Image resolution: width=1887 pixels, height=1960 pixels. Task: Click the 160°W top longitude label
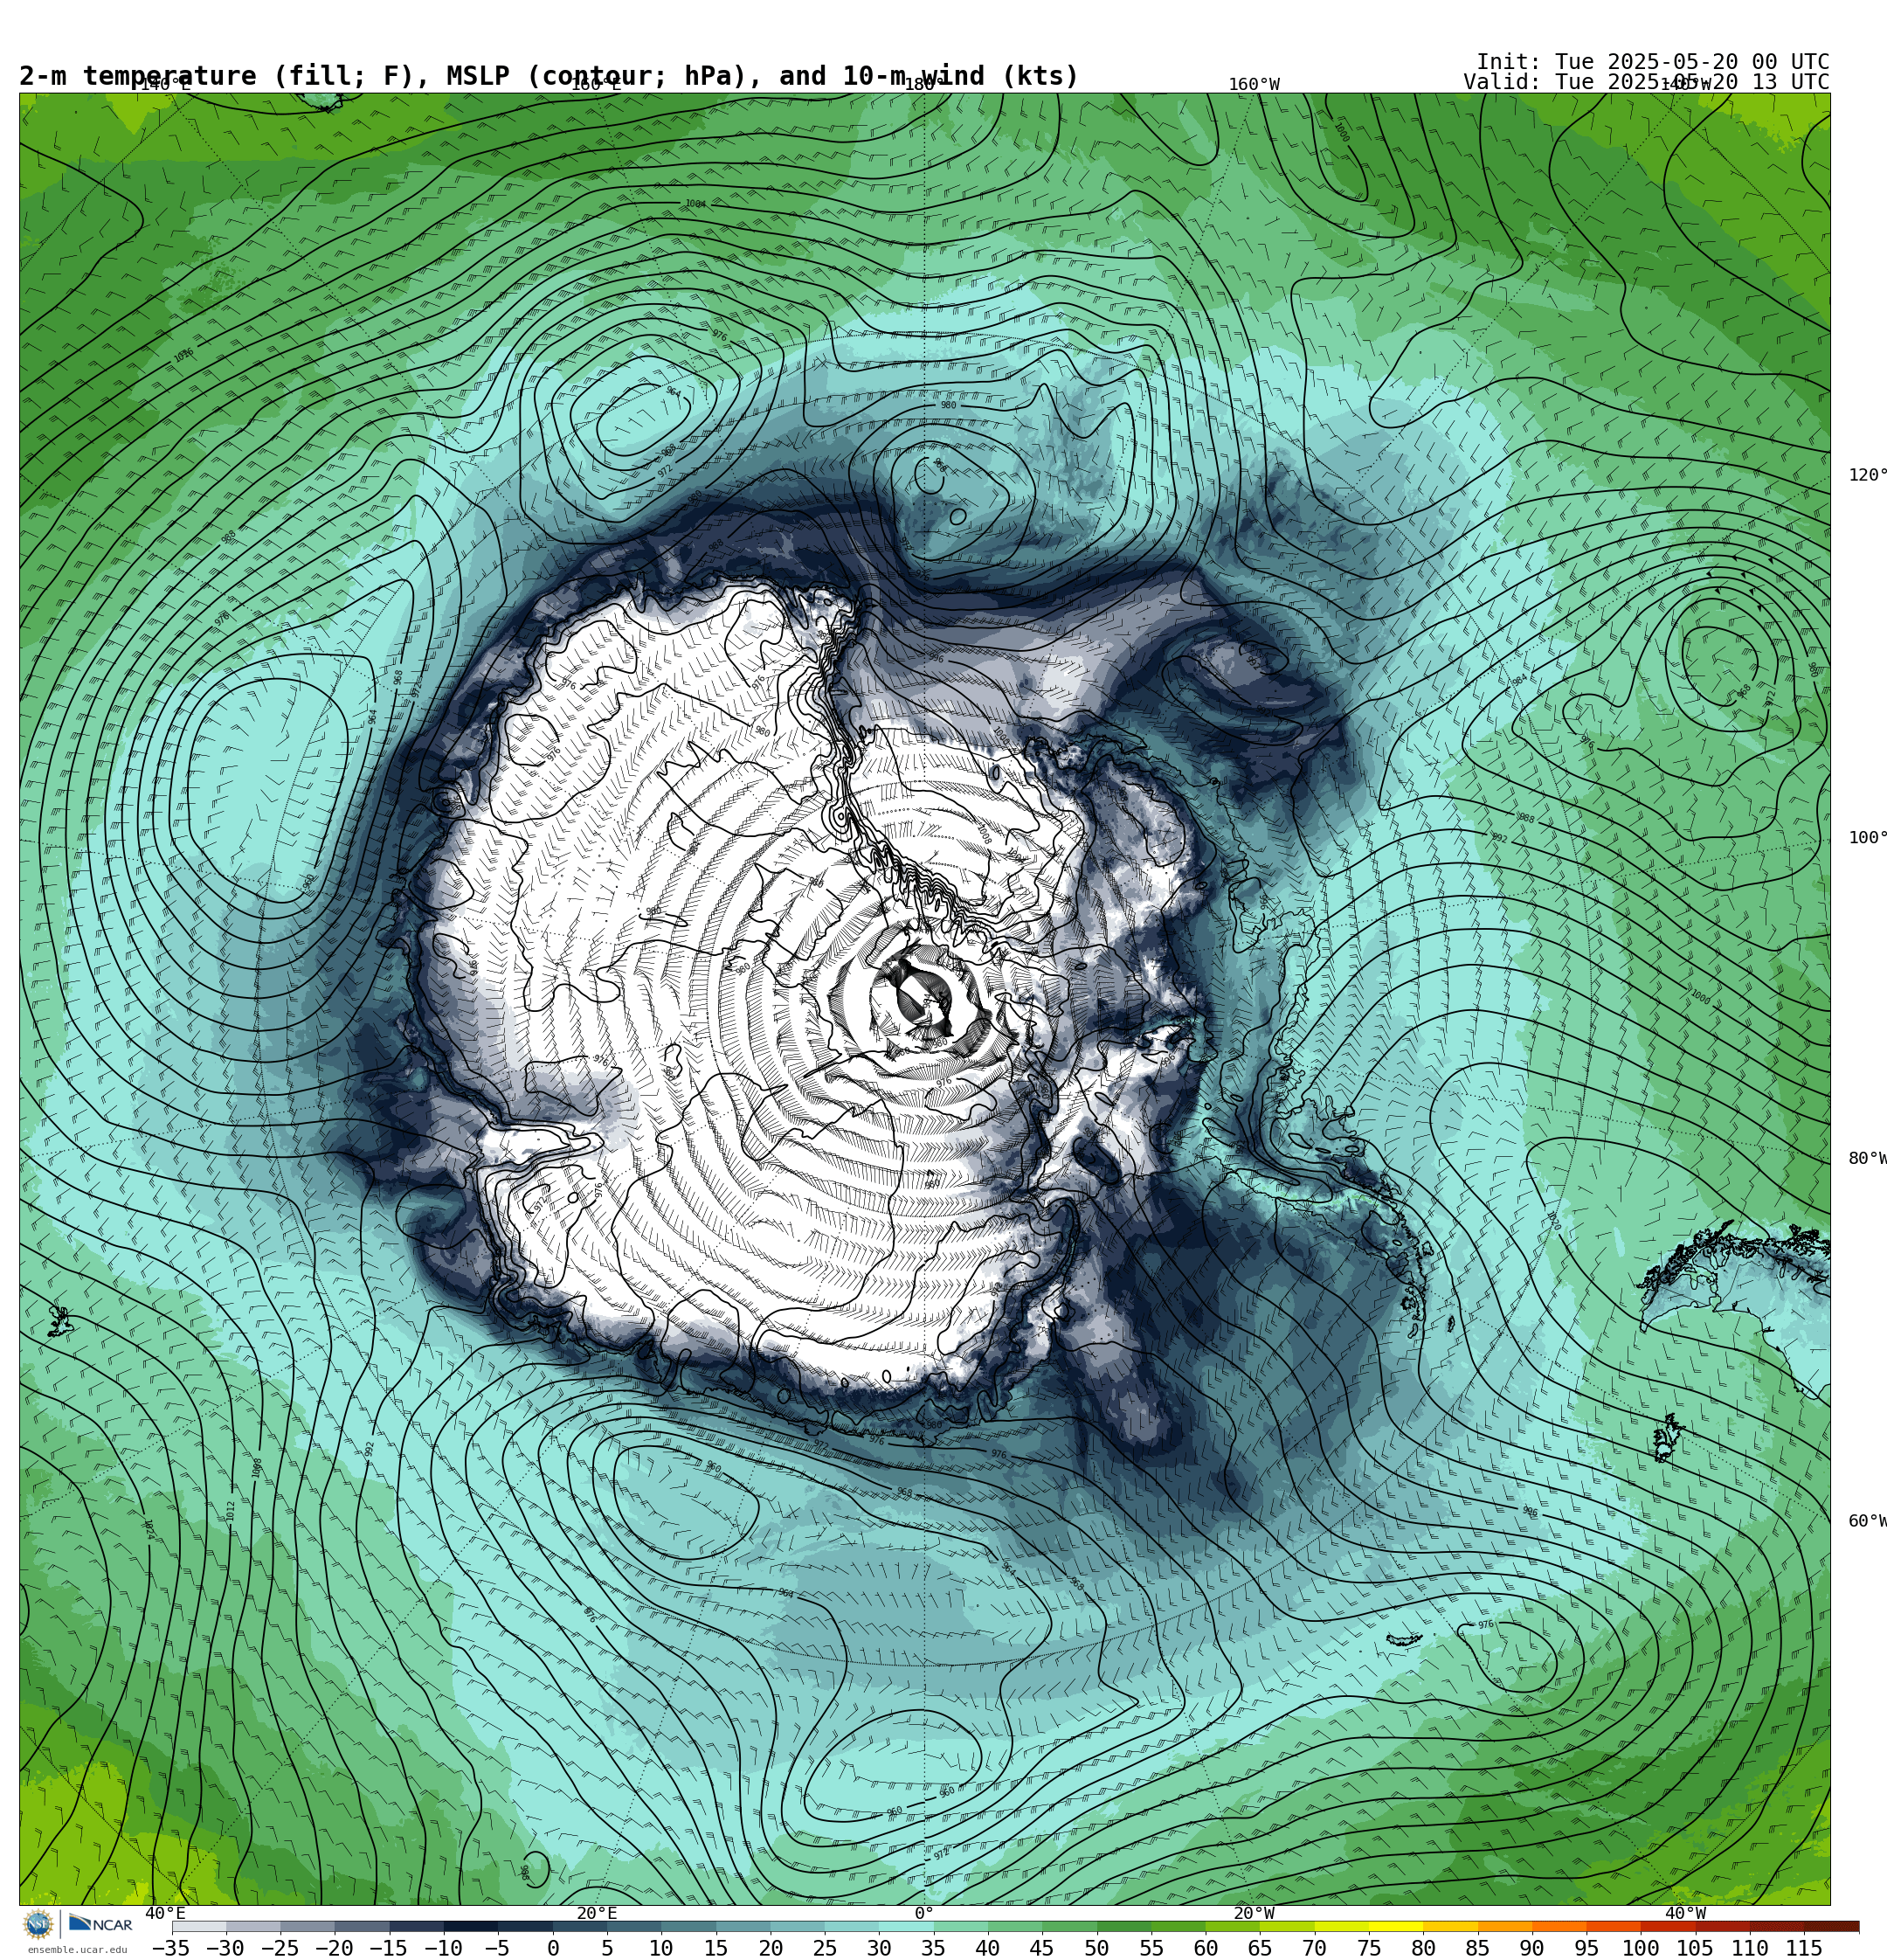1254,85
